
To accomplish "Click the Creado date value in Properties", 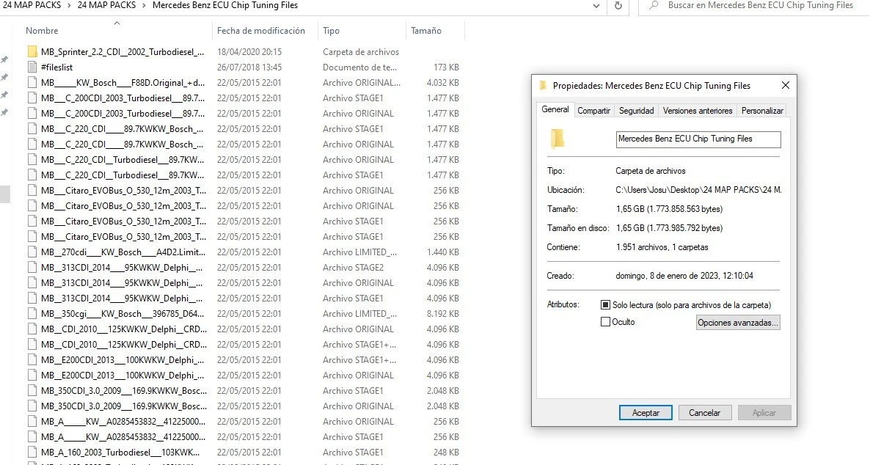I will point(684,276).
